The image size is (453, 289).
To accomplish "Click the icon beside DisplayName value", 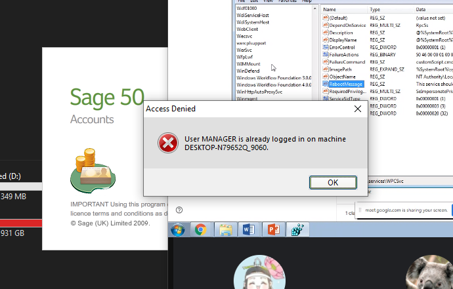I will [x=325, y=40].
